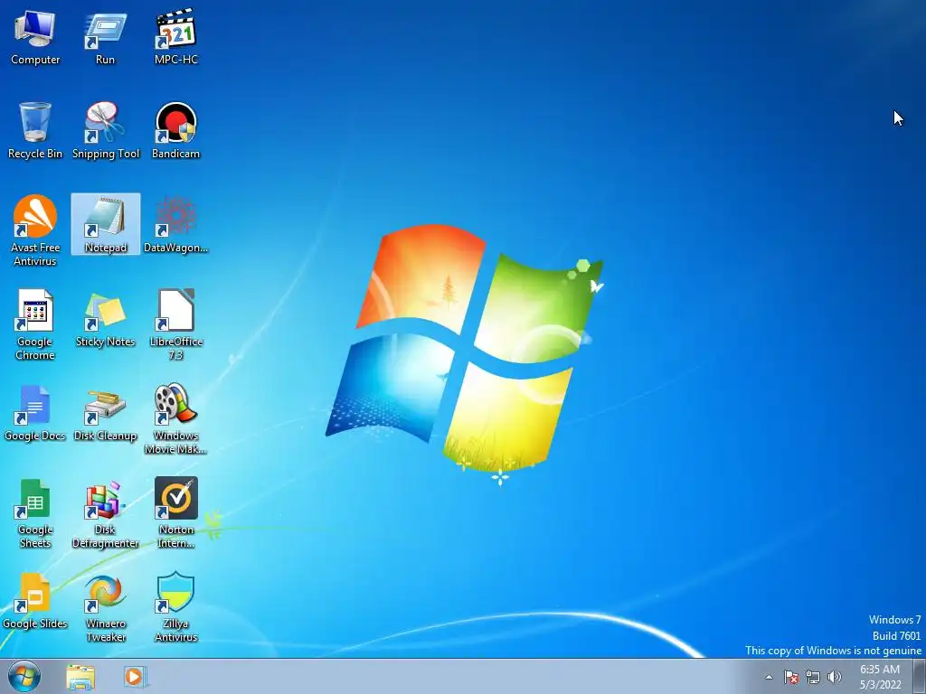Screen dimensions: 926x694
Task: Select the Computer desktop icon
Action: [35, 37]
